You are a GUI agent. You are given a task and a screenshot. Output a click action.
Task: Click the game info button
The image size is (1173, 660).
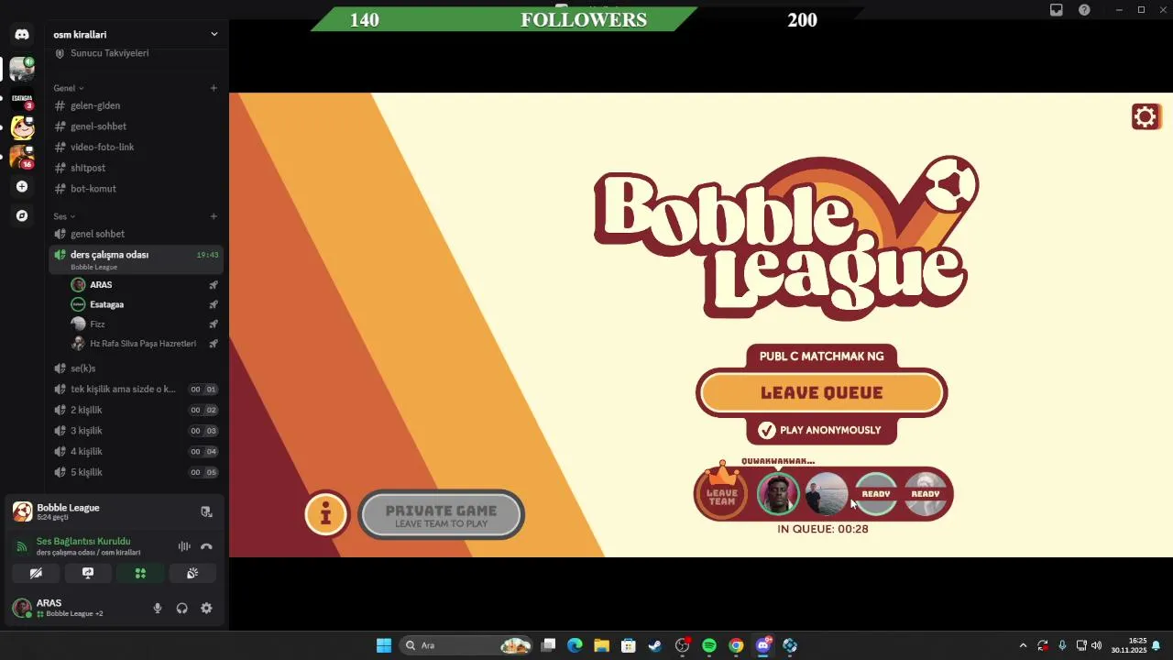pyautogui.click(x=326, y=514)
